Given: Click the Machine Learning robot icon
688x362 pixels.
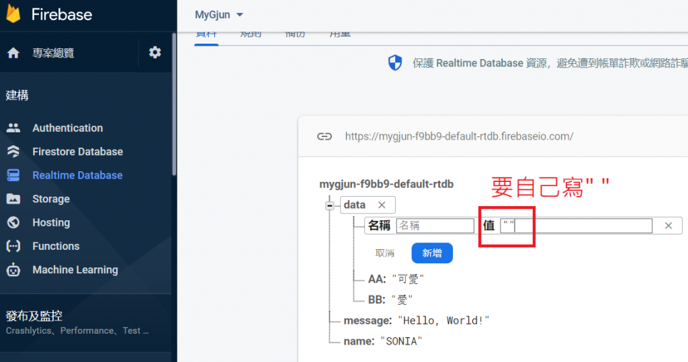Looking at the screenshot, I should pyautogui.click(x=13, y=269).
